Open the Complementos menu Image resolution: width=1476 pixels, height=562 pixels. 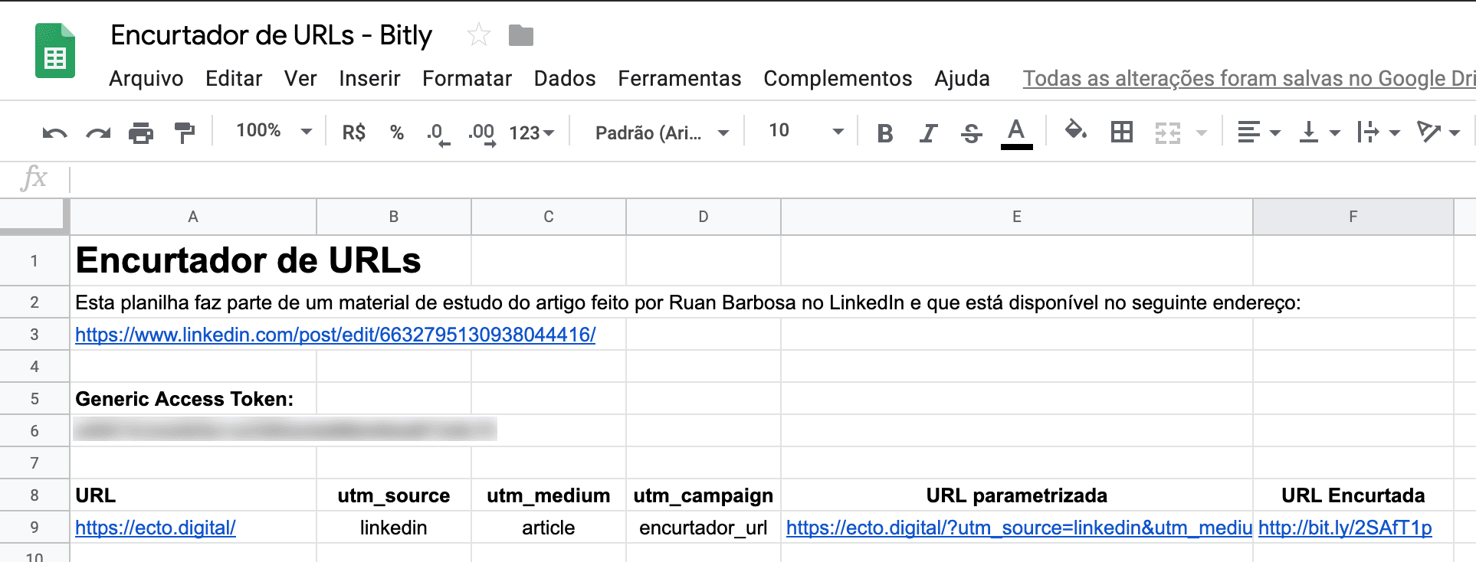[x=838, y=78]
